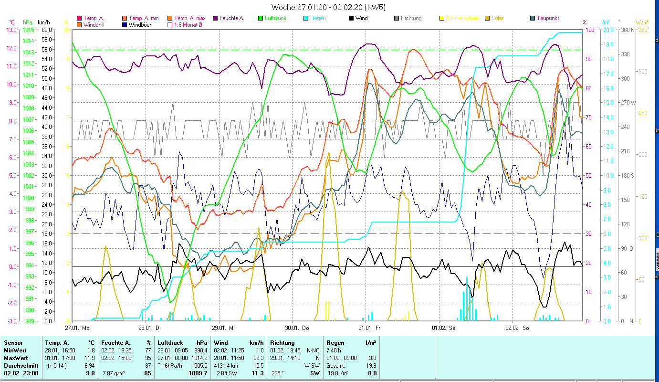Click the chart title 'Woche 27.01.20 - 02.02.20 (KW5)'

(329, 7)
